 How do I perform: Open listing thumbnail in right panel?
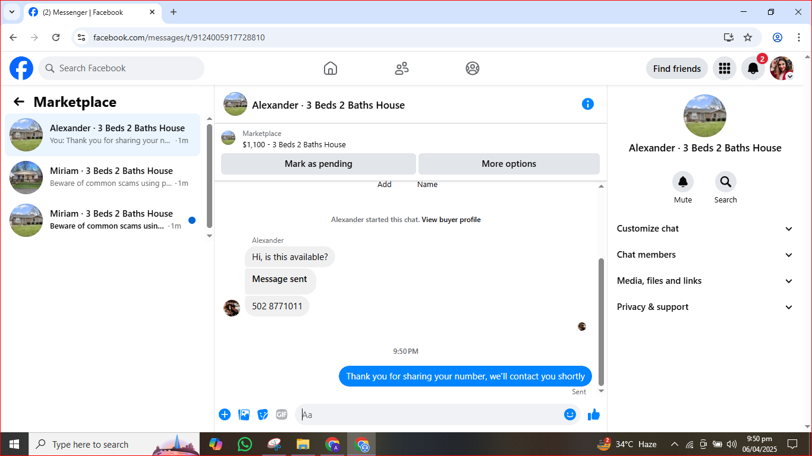click(x=705, y=116)
